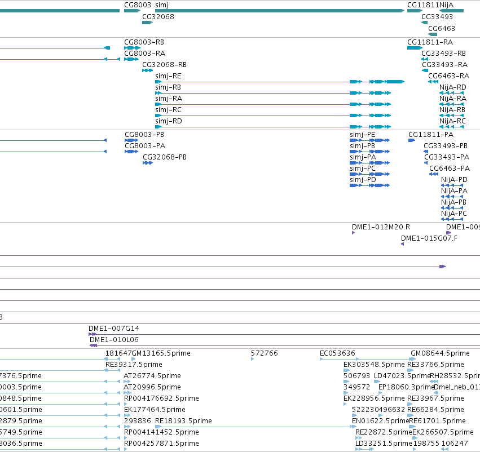Viewport: 480px width, 452px height.
Task: Click EST RE33766.5prime
Action: coord(435,365)
